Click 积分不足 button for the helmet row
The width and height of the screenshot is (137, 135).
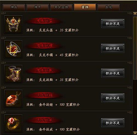click(113, 24)
